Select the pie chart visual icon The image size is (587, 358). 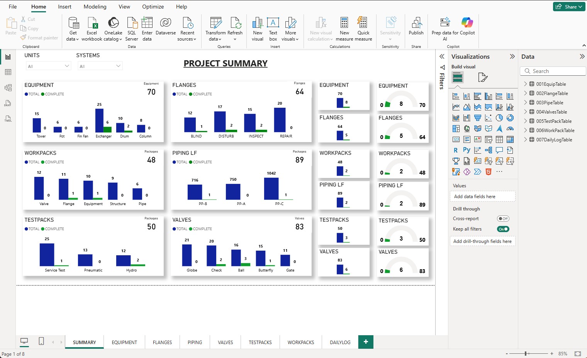[499, 118]
